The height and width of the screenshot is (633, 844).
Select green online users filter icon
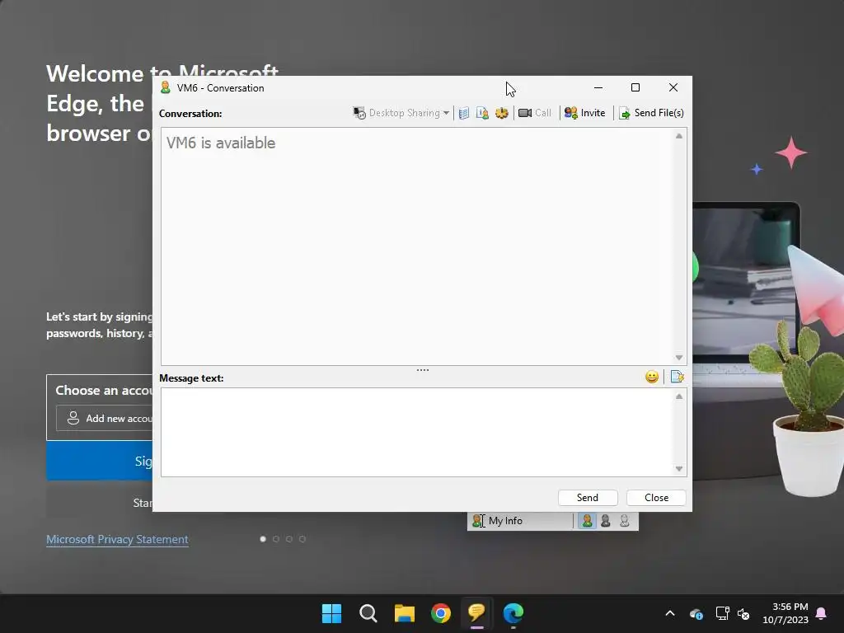[587, 521]
